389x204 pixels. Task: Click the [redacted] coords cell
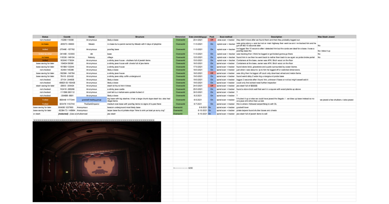tap(74, 114)
